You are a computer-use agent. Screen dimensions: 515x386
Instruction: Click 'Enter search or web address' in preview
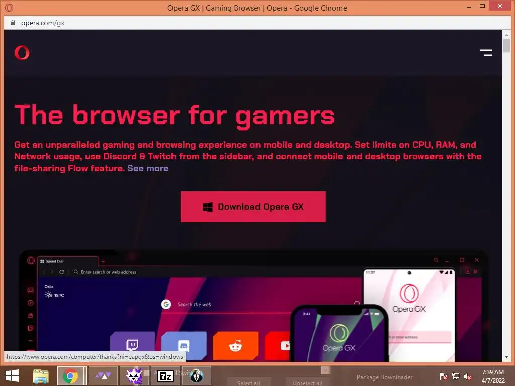point(109,272)
